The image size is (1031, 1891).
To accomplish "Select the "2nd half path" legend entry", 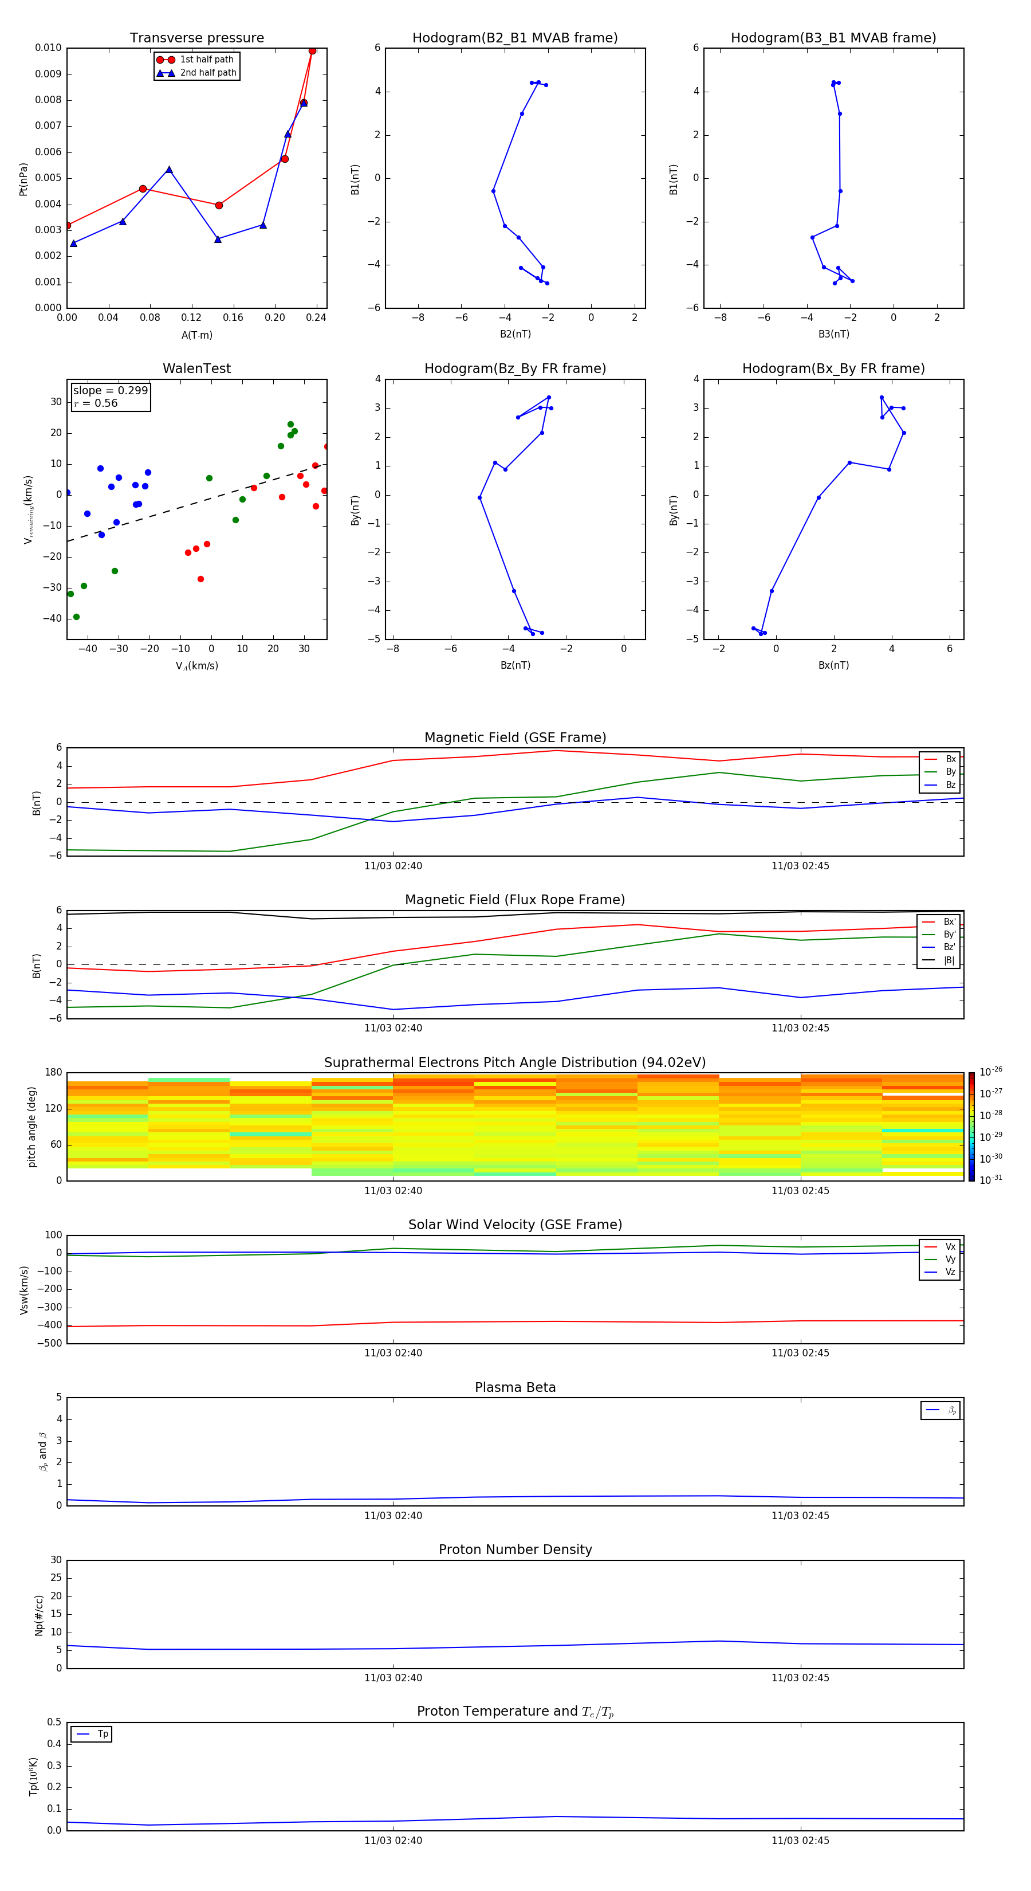I will click(195, 73).
